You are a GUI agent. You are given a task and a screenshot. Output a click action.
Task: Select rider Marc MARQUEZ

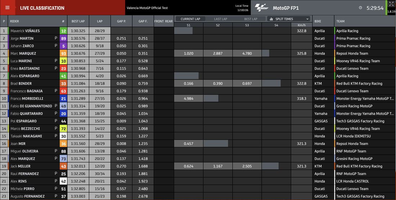click(x=23, y=54)
